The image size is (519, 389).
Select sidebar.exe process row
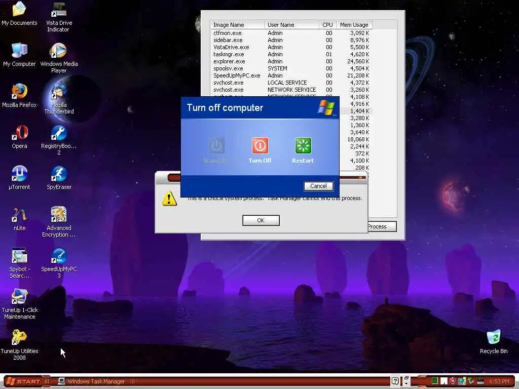pyautogui.click(x=291, y=40)
